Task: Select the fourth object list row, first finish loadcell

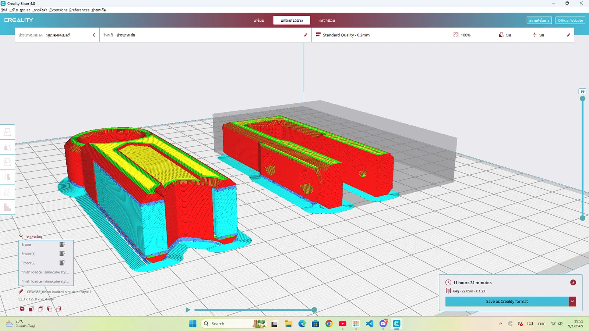Action: coord(46,272)
